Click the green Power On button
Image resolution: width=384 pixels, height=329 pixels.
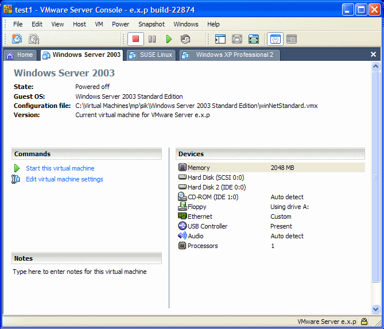169,39
